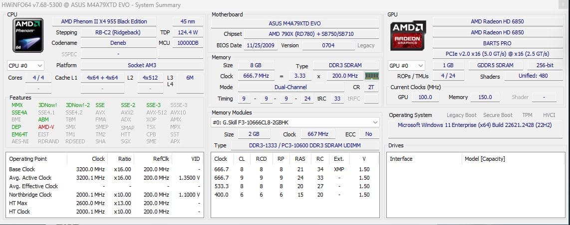
Task: Click the CR value 2T
Action: click(371, 87)
